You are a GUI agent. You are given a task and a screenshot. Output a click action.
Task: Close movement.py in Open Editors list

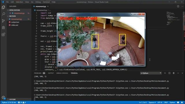10,13
